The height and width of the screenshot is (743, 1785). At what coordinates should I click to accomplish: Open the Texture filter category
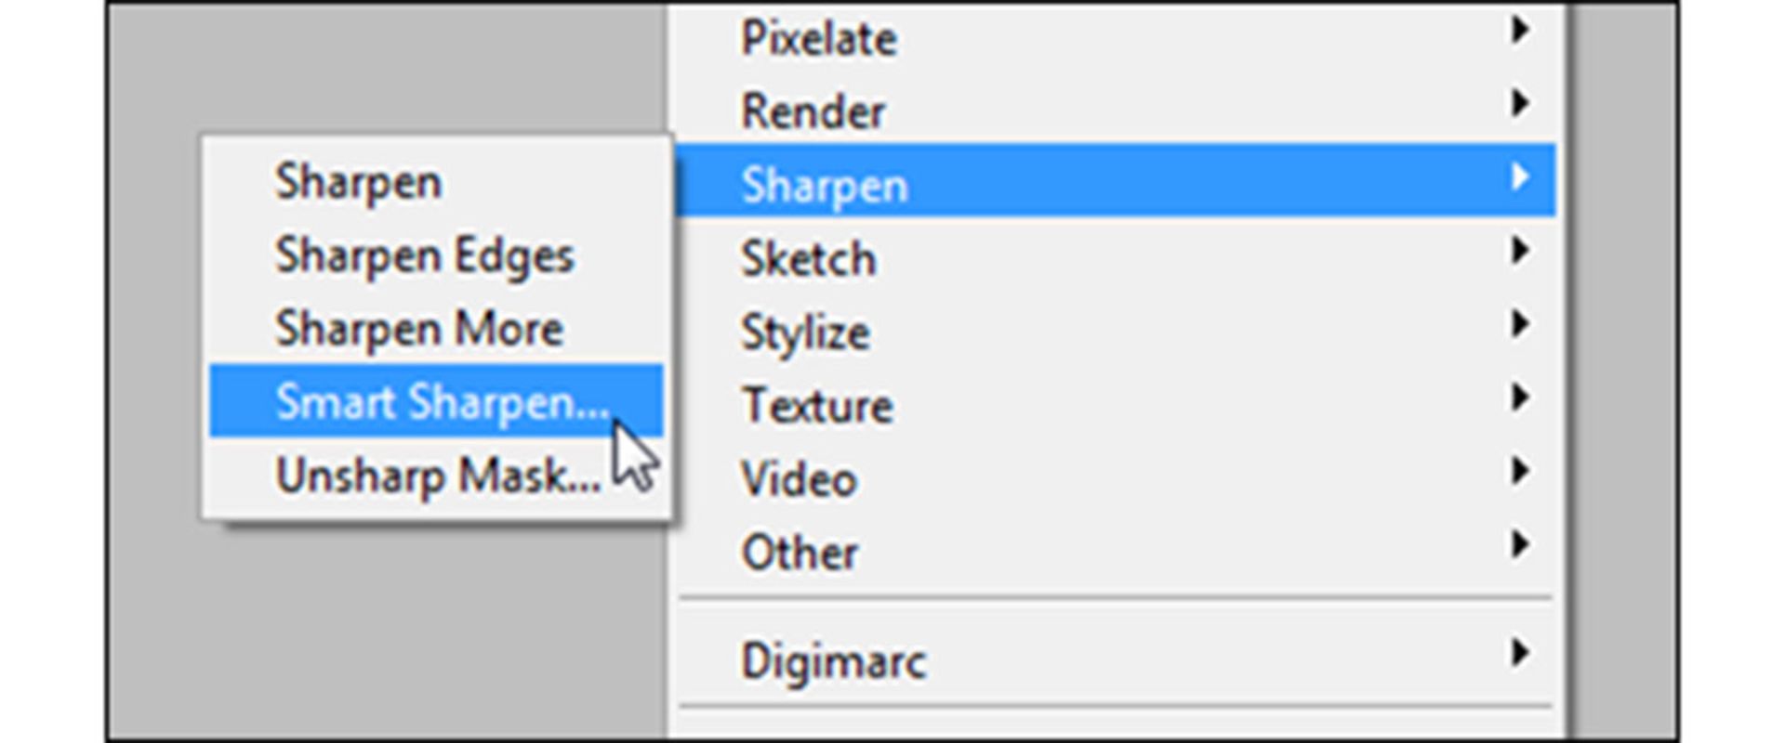coord(1116,402)
